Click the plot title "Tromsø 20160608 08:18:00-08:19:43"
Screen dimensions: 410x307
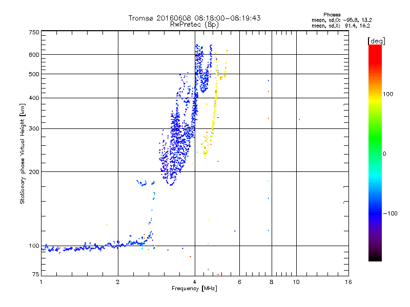click(194, 18)
